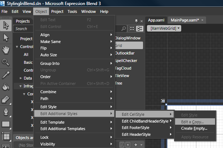Viewport: 223px width, 148px height.
Task: Select the Gradient brush tool
Action: pos(6,99)
